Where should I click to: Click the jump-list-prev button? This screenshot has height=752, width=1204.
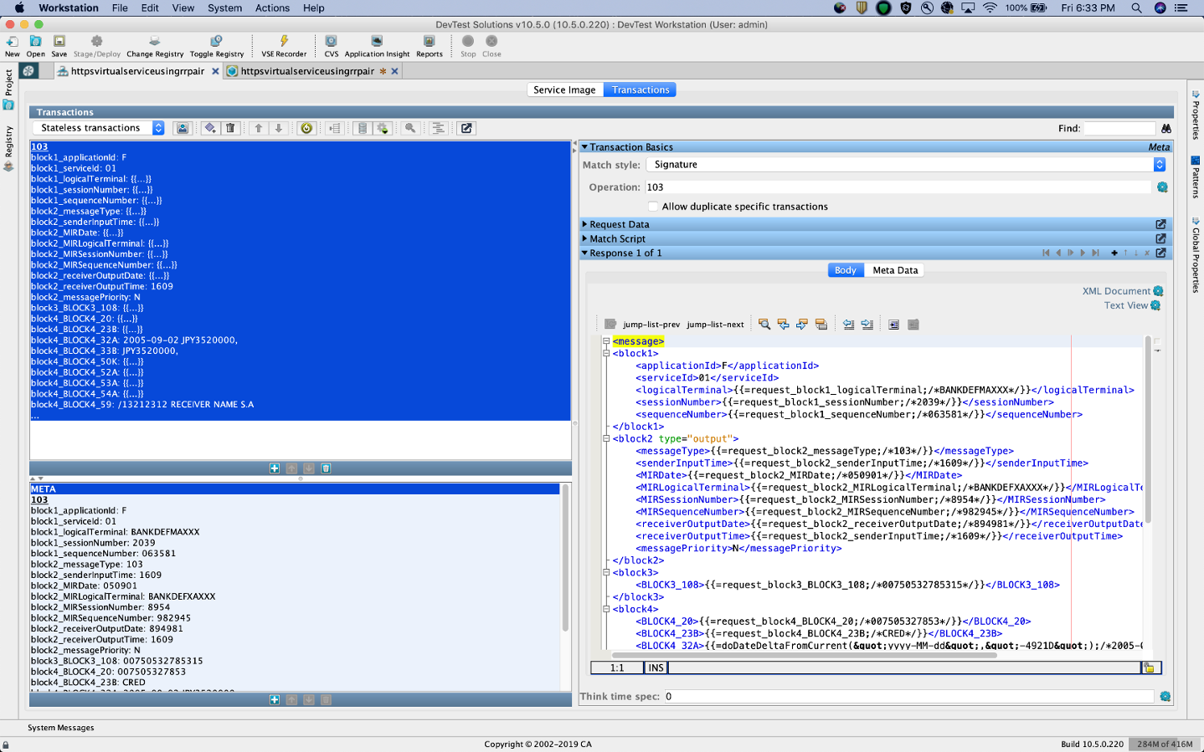651,325
